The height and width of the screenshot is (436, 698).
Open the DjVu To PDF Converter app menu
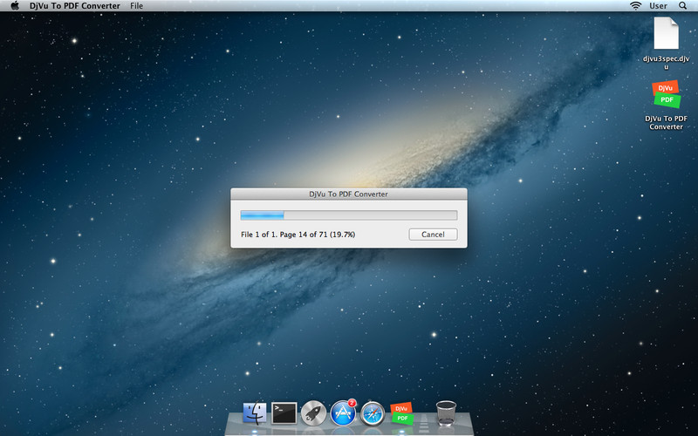pos(75,6)
